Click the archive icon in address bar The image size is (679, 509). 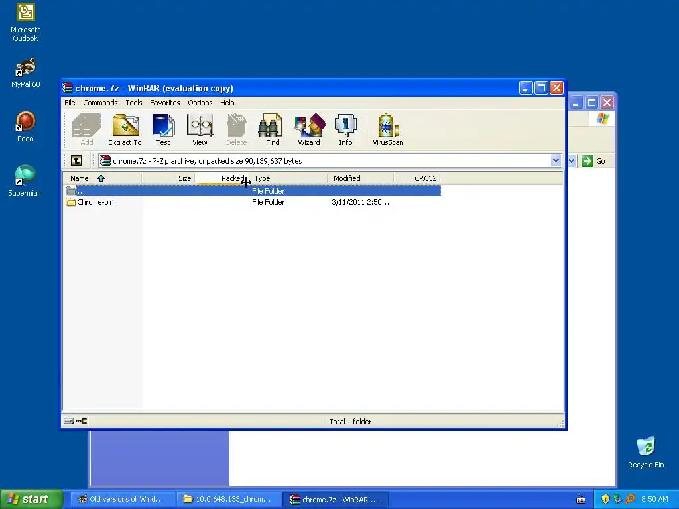(x=105, y=160)
